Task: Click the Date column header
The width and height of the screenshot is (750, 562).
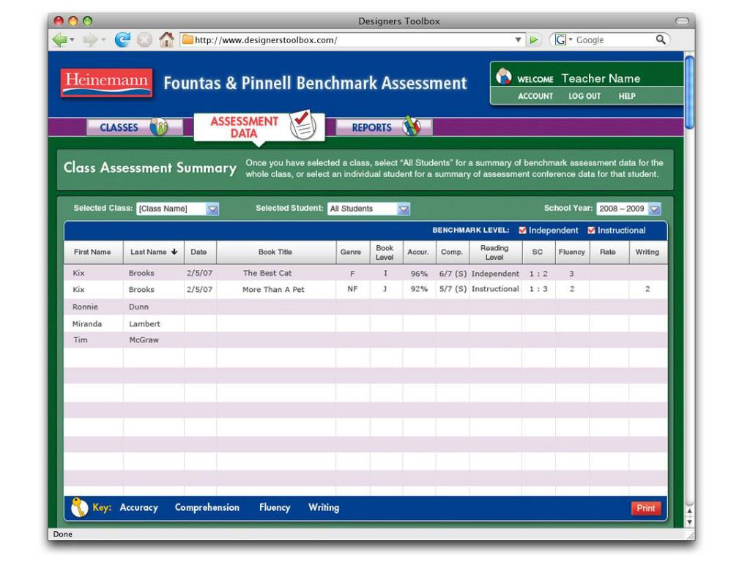Action: coord(200,252)
